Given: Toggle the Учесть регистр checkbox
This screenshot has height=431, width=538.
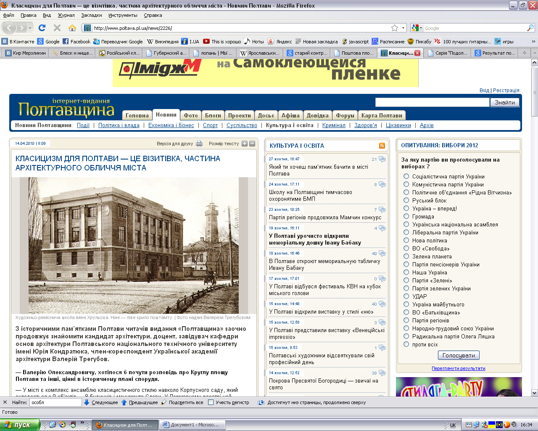Looking at the screenshot, I should [x=211, y=402].
